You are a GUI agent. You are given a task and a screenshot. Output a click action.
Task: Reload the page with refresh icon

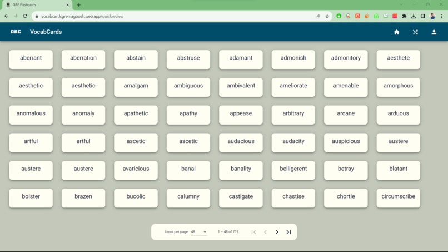pos(25,16)
